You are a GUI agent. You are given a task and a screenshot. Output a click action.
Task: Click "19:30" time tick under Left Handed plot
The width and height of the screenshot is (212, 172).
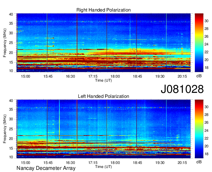[160, 162]
